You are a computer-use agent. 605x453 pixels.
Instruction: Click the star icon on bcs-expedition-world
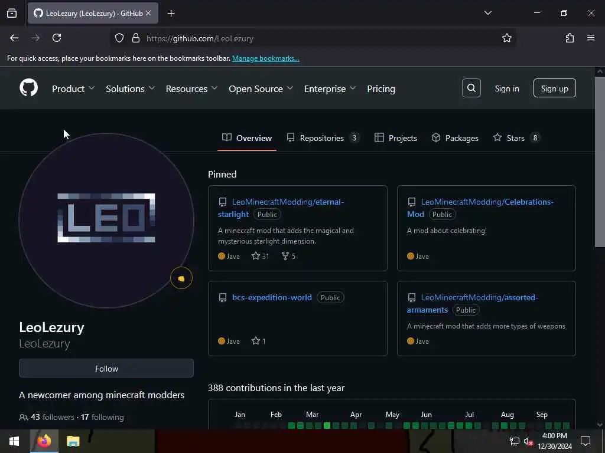point(255,340)
